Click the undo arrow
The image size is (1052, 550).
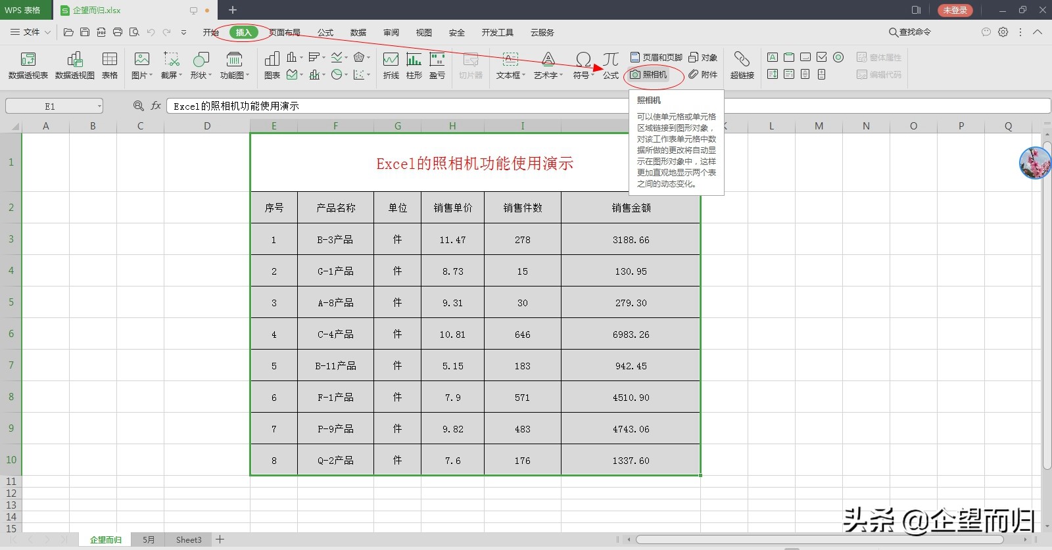click(x=151, y=32)
